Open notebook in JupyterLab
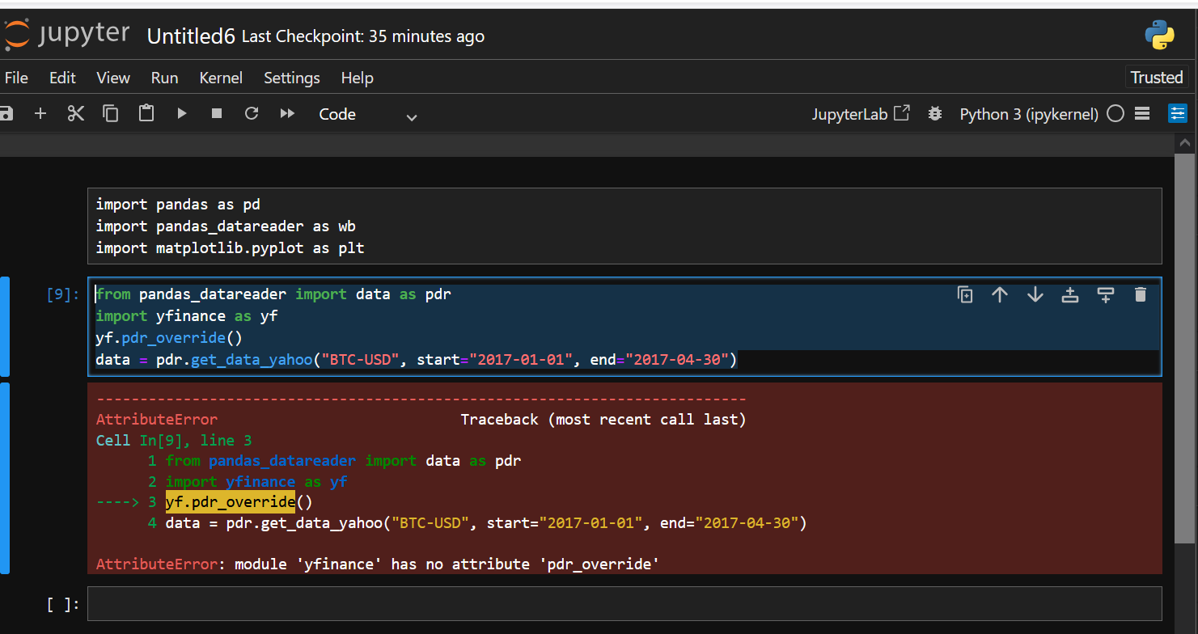This screenshot has width=1198, height=634. (861, 114)
